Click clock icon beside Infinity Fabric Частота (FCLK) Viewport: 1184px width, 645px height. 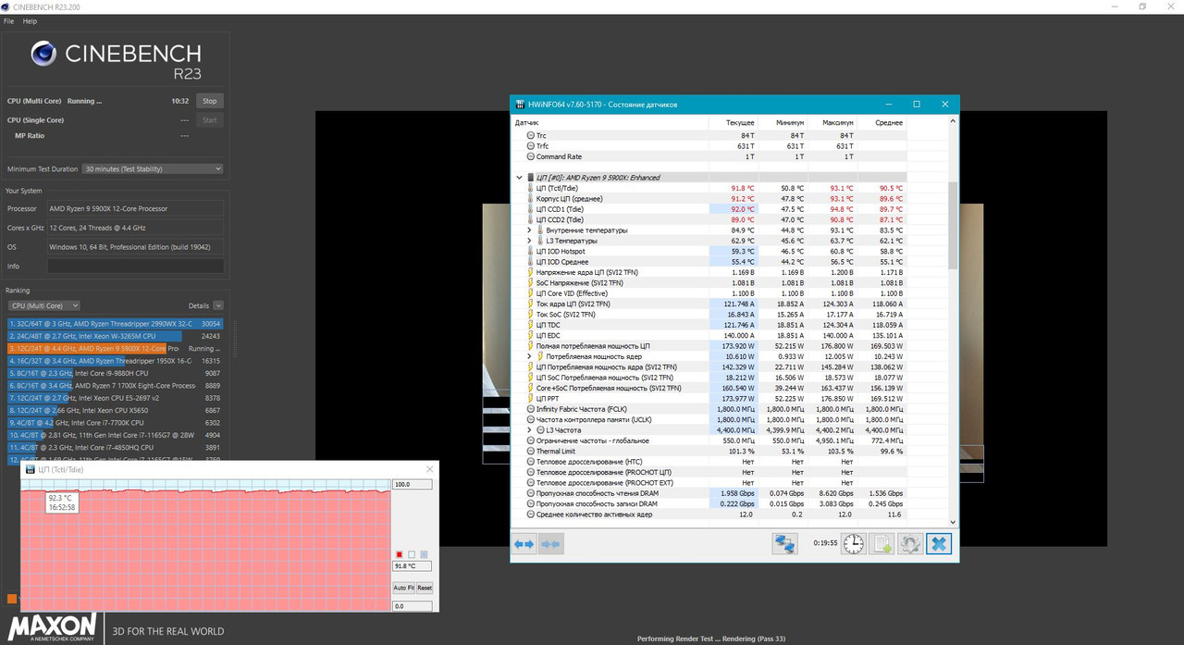(530, 409)
